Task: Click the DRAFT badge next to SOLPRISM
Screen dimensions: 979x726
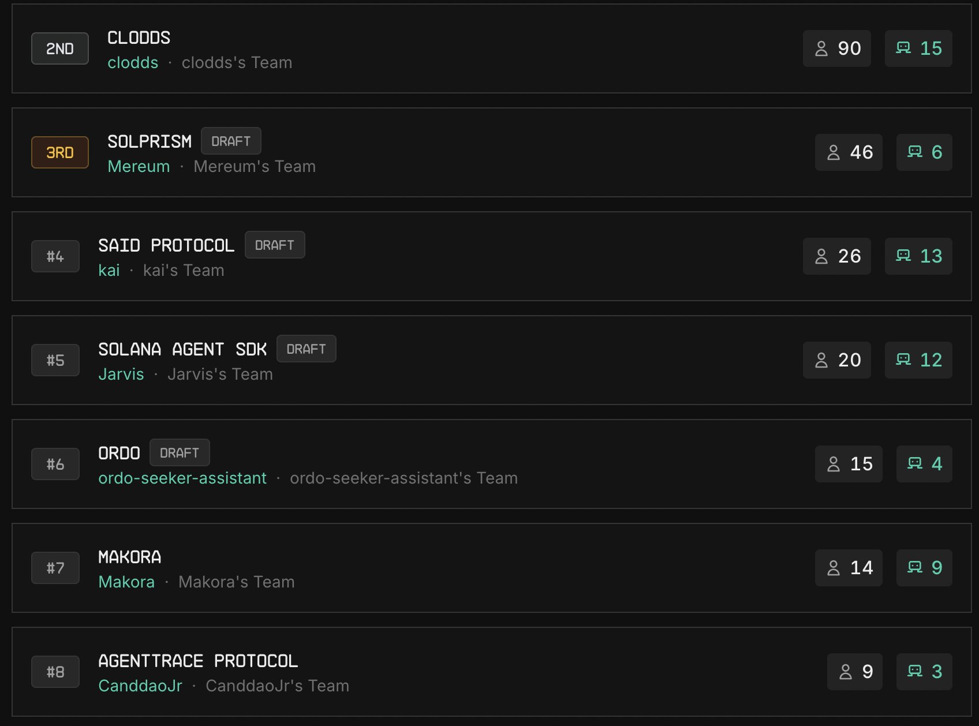Action: pyautogui.click(x=231, y=141)
